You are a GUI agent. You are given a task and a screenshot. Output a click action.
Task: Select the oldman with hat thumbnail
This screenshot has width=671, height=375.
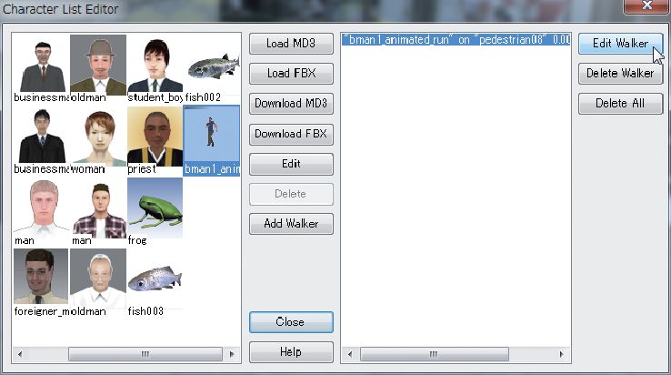98,65
